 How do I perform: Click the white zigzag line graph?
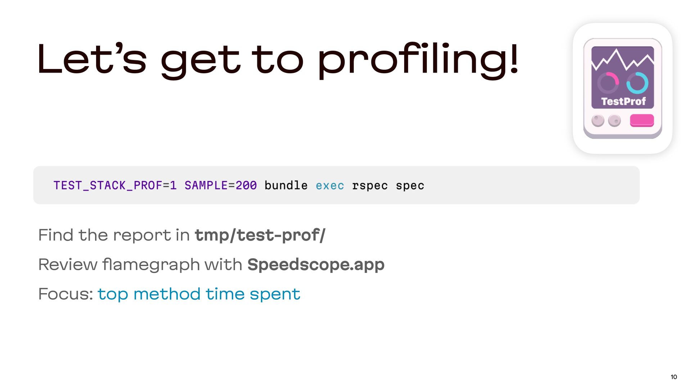(x=623, y=60)
